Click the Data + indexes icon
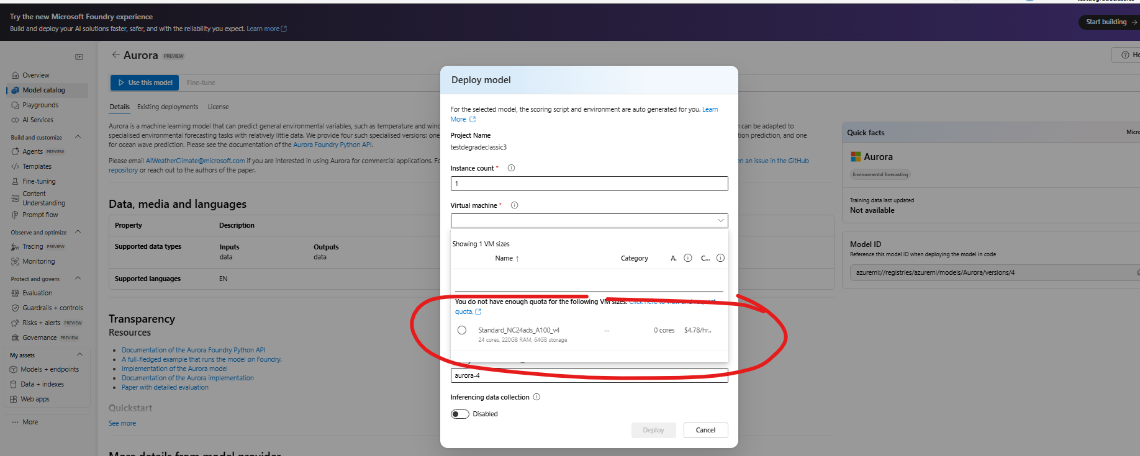 (13, 384)
